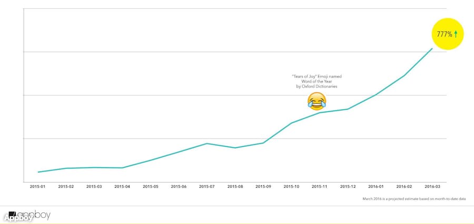Select the 2015-02 axis label
The height and width of the screenshot is (224, 474).
[x=66, y=186]
